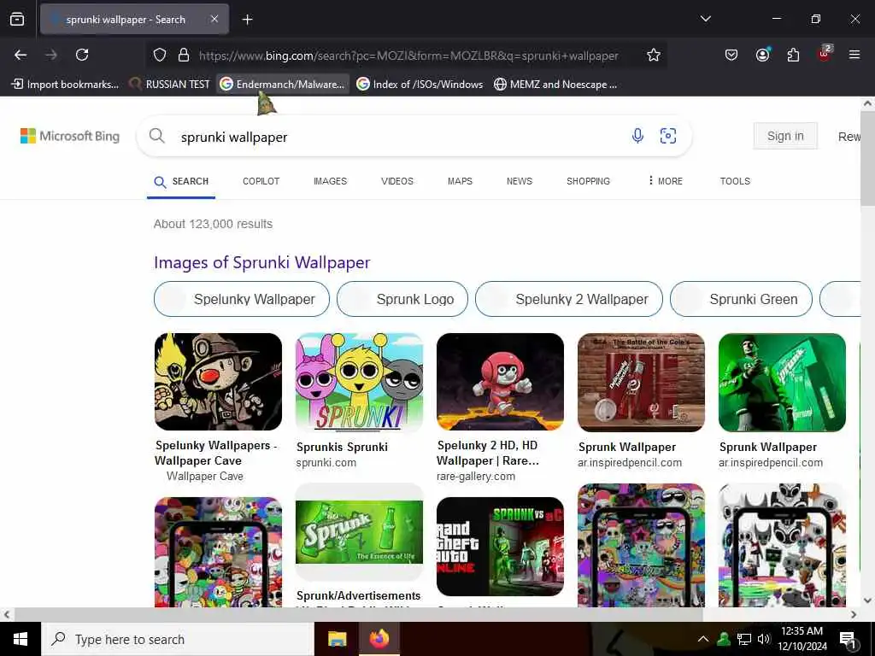Open the Sprunkis Sprunki image thumbnail

click(x=359, y=382)
